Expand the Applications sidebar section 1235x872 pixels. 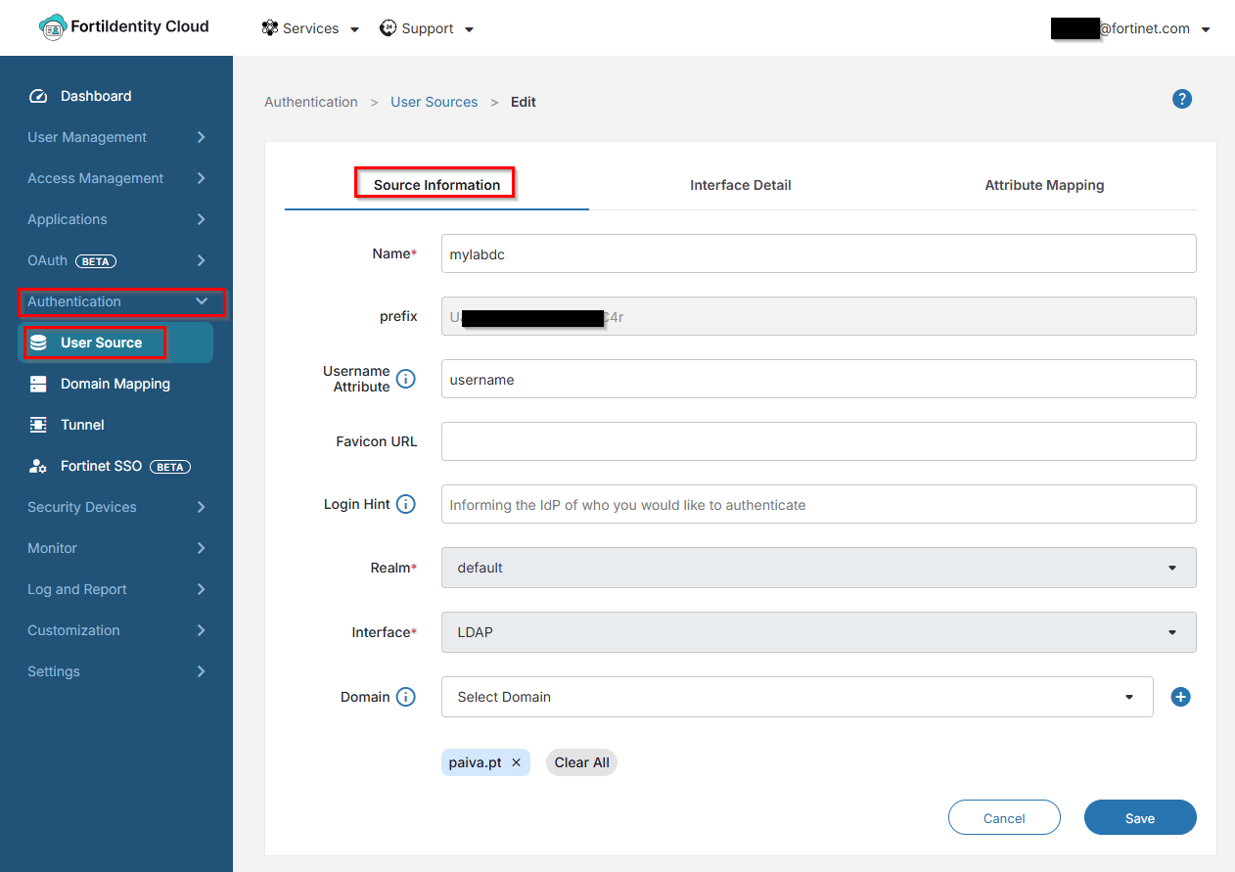pyautogui.click(x=116, y=219)
